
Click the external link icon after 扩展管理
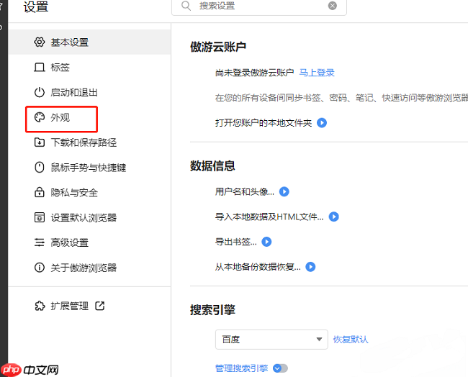pos(99,306)
